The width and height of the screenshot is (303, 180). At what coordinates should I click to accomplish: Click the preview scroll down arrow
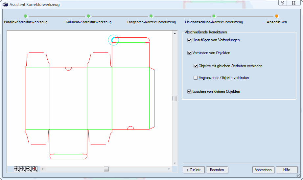(x=175, y=163)
